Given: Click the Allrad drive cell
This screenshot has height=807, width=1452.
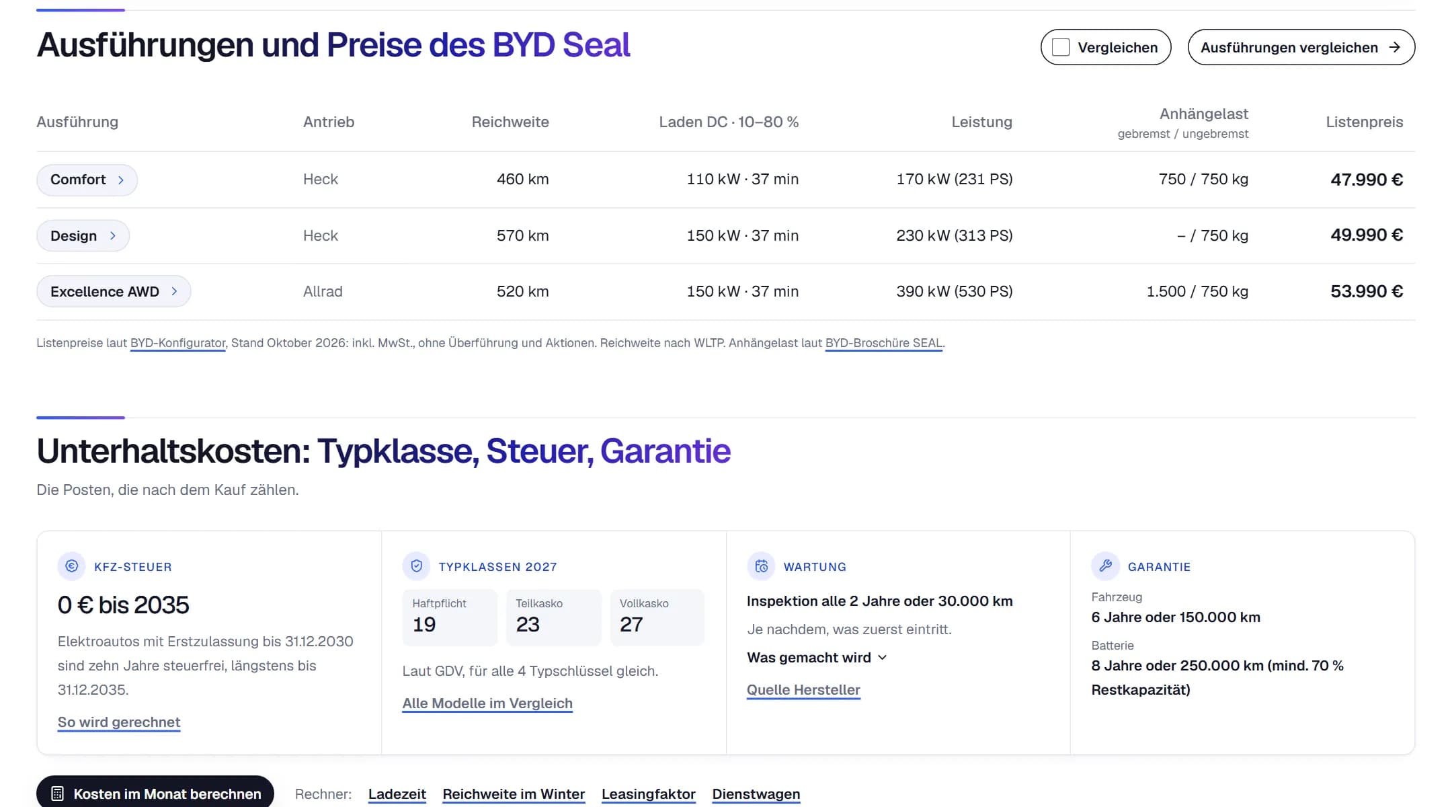Looking at the screenshot, I should point(323,292).
